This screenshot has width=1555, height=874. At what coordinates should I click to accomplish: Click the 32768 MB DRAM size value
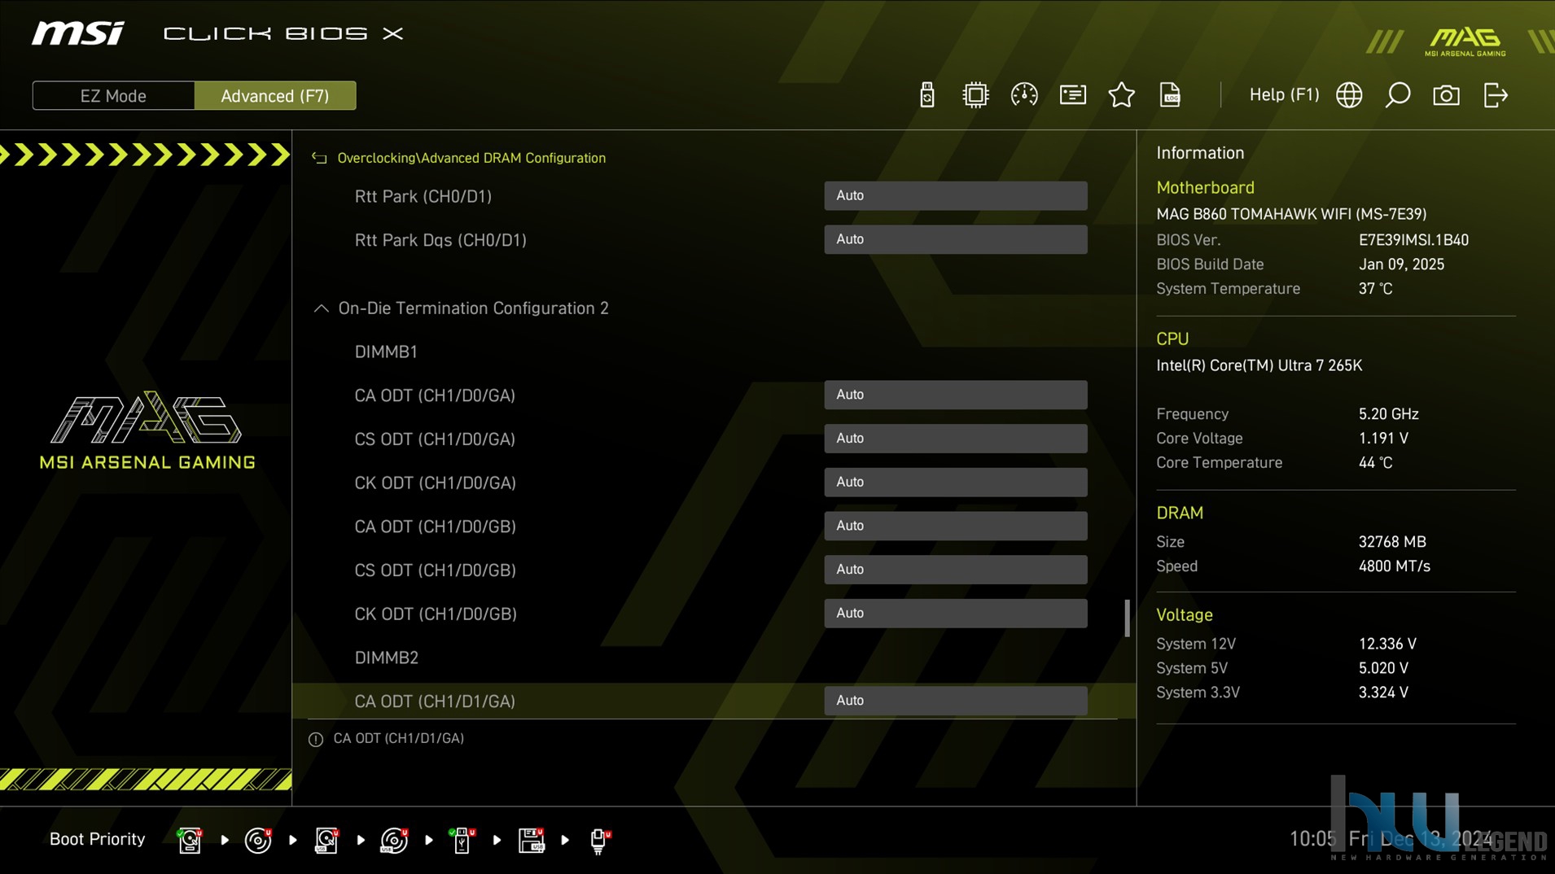click(x=1392, y=542)
